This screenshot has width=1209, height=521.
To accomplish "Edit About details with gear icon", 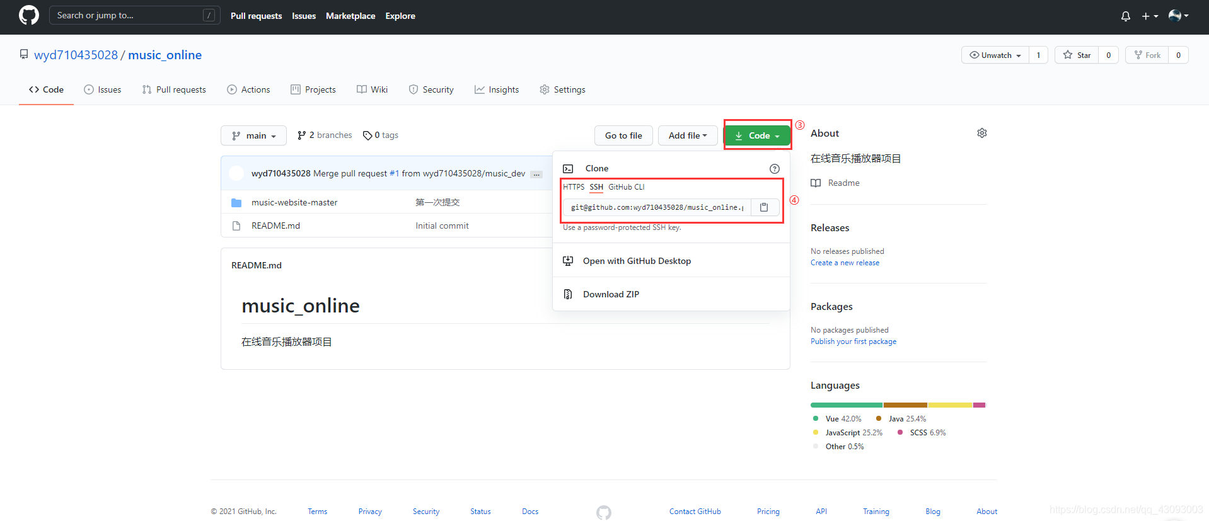I will point(982,133).
